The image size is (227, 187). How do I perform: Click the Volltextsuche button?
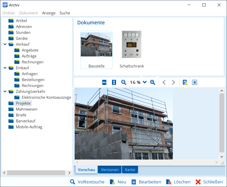coord(87,182)
